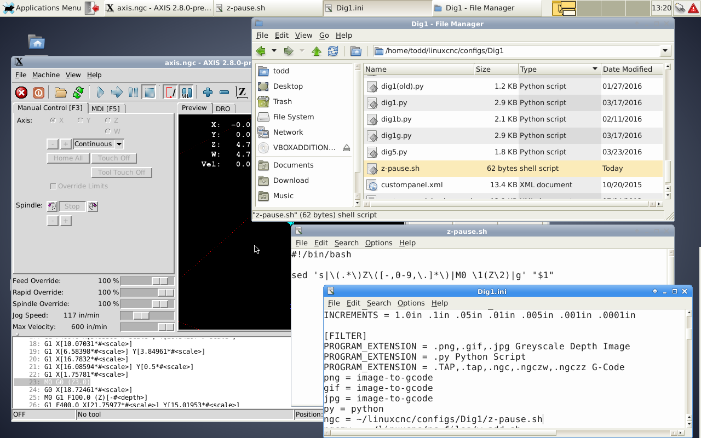Viewport: 701px width, 438px height.
Task: Pause execution in AXIS toolbar
Action: point(133,93)
